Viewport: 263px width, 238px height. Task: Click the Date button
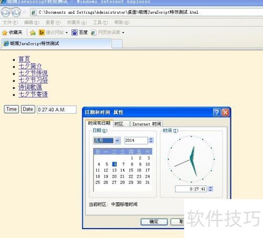28,109
